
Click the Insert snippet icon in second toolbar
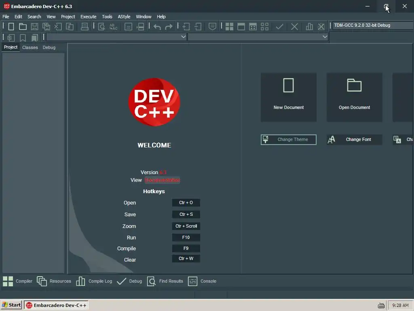(11, 38)
